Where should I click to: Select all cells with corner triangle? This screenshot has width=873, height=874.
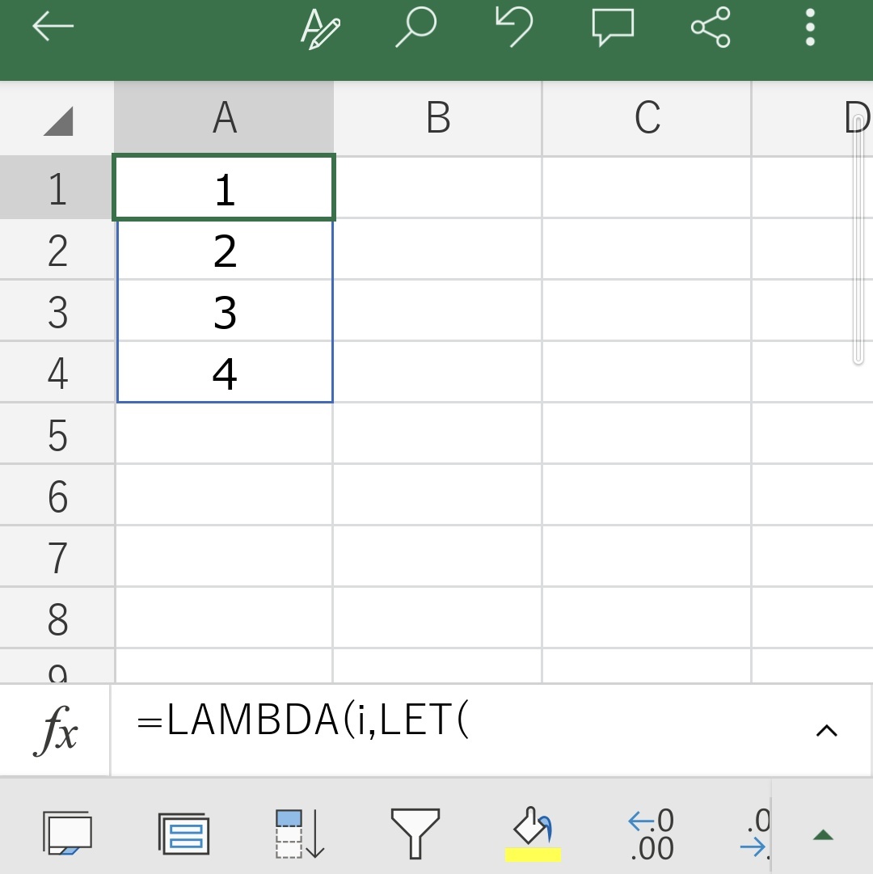(x=58, y=121)
